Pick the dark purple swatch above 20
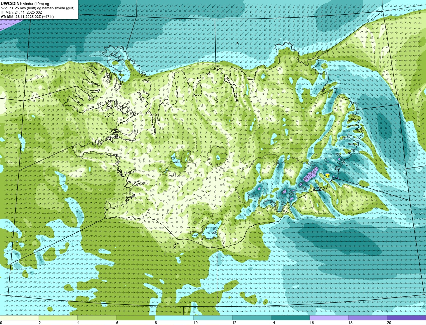Viewport: 426px width, 325px height. point(407,318)
